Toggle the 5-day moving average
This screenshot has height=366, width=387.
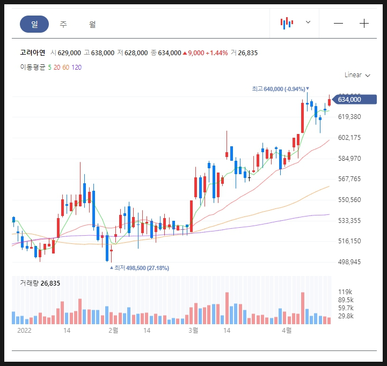pyautogui.click(x=49, y=68)
